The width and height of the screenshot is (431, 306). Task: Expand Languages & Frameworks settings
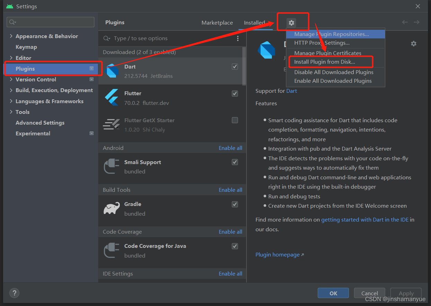[x=10, y=101]
